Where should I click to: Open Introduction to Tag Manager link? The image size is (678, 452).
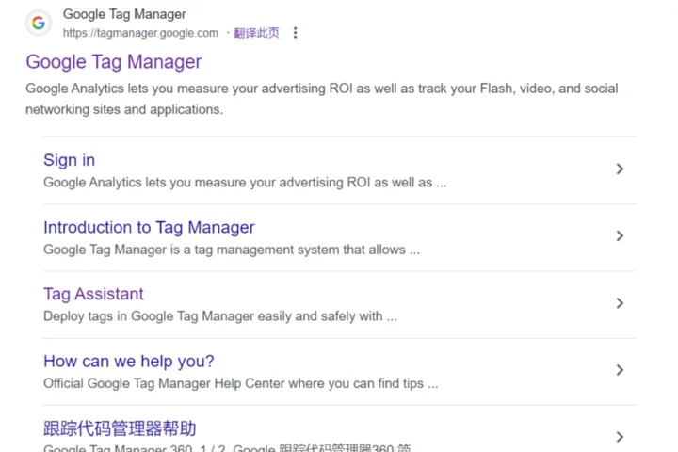(149, 228)
